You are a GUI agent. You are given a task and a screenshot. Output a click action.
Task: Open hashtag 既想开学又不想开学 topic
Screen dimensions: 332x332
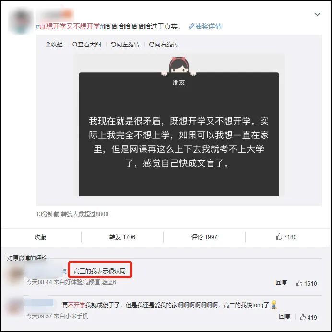click(x=70, y=26)
